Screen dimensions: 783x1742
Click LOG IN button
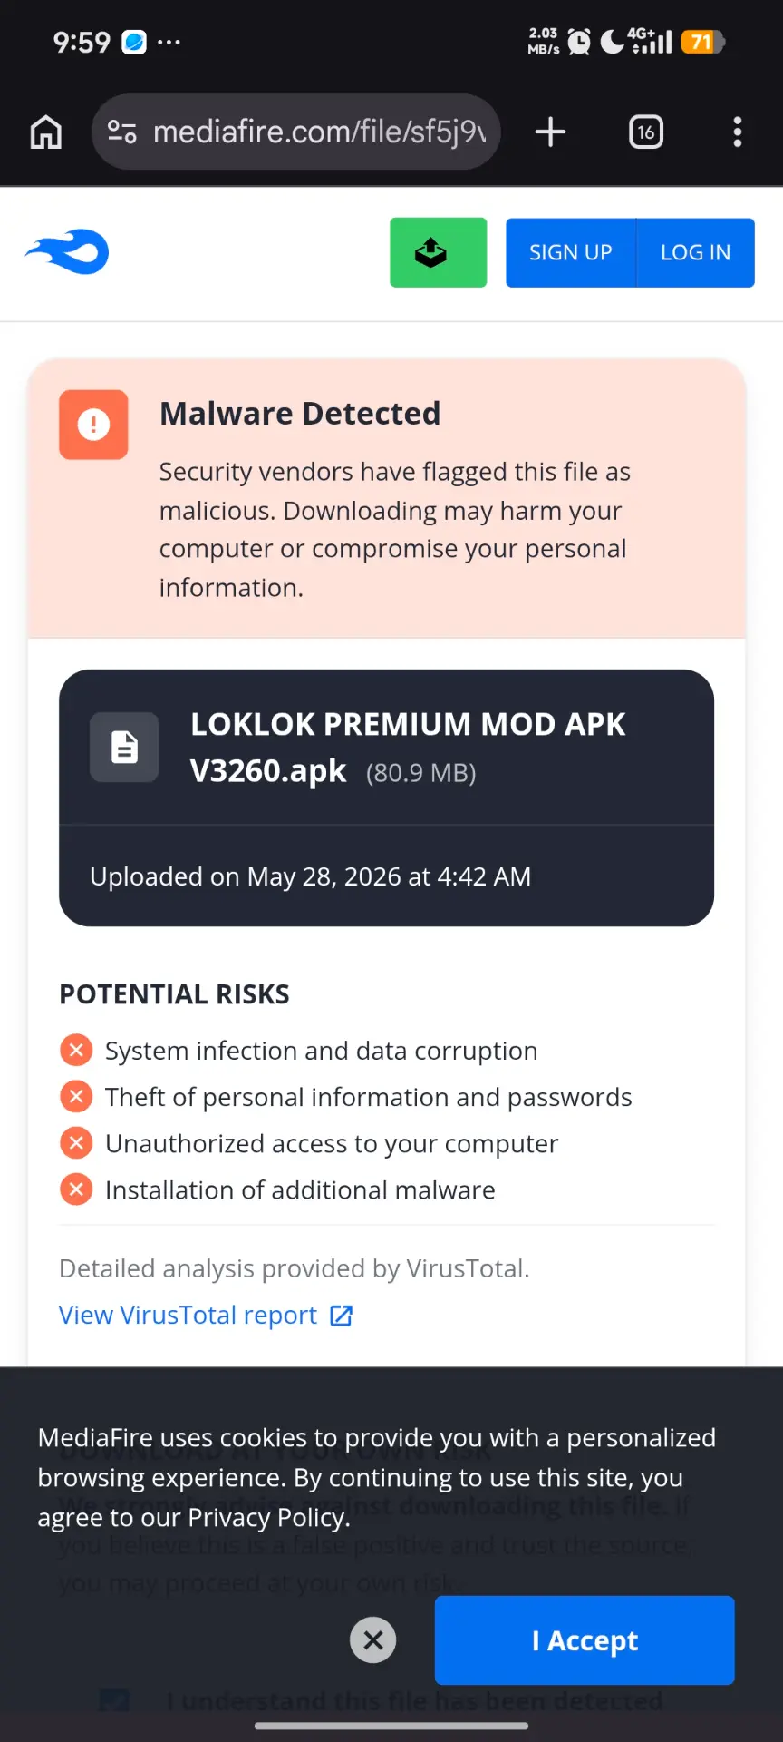pyautogui.click(x=696, y=252)
